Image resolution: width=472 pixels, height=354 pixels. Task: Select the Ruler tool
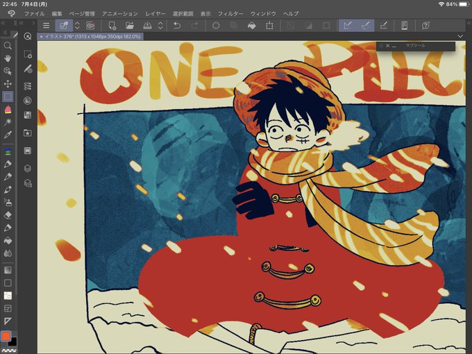(8, 321)
